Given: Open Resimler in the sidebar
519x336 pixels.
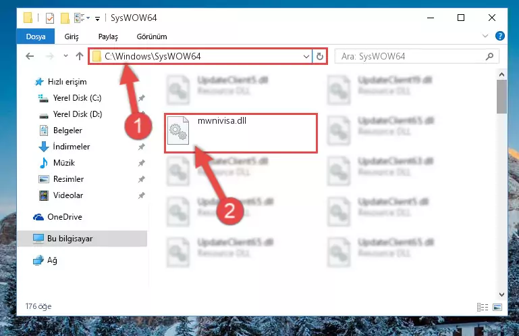Looking at the screenshot, I should (68, 179).
